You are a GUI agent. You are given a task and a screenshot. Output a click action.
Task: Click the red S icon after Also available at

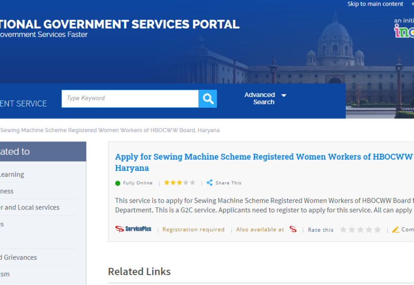[x=293, y=229]
